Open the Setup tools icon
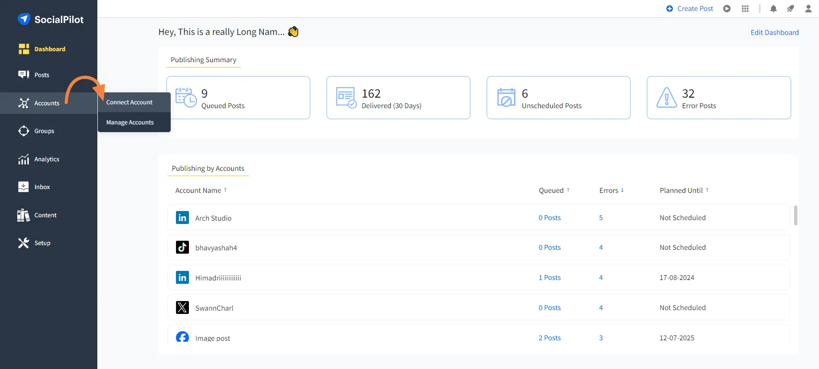 click(23, 243)
